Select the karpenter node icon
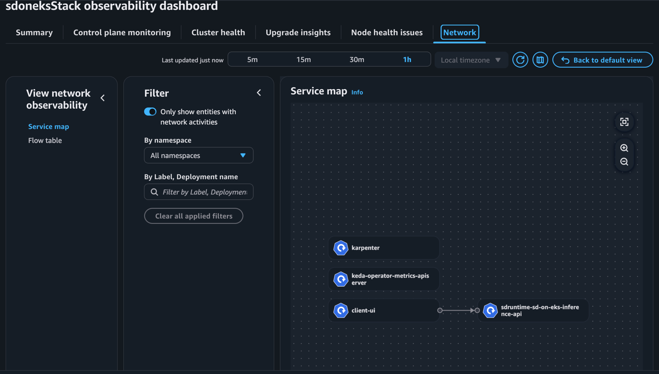The height and width of the screenshot is (374, 659). point(341,248)
